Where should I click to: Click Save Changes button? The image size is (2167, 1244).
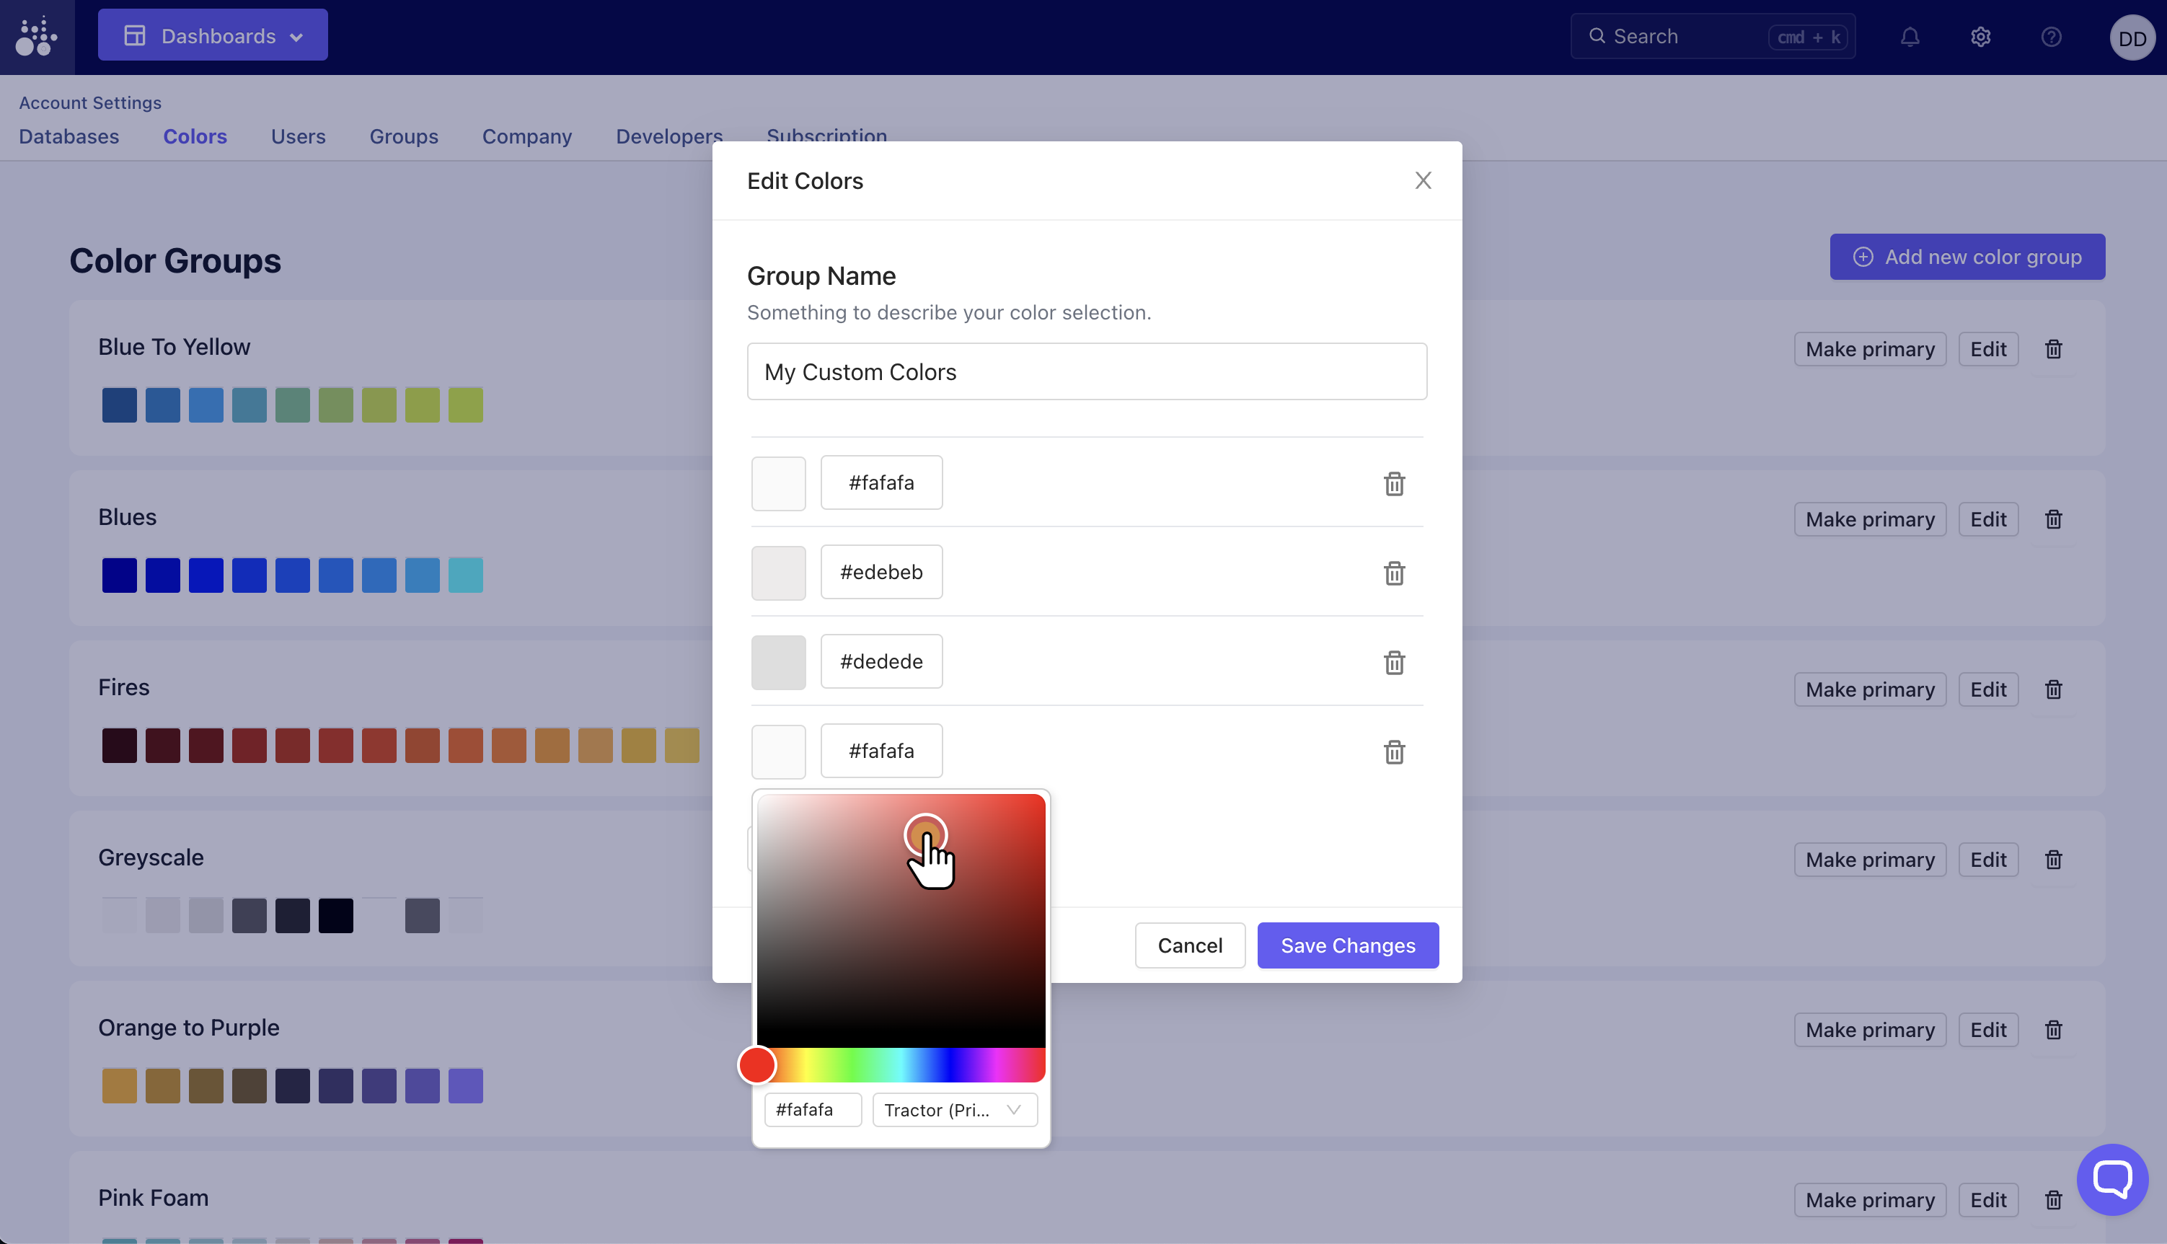[1347, 945]
